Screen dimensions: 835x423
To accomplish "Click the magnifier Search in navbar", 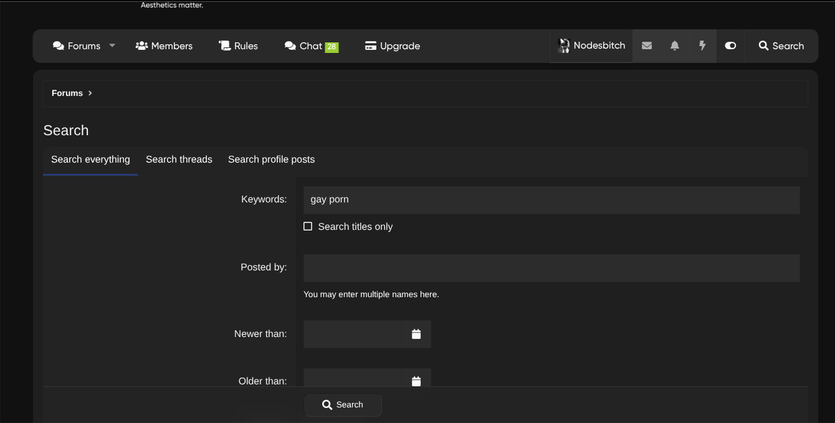I will pos(781,45).
